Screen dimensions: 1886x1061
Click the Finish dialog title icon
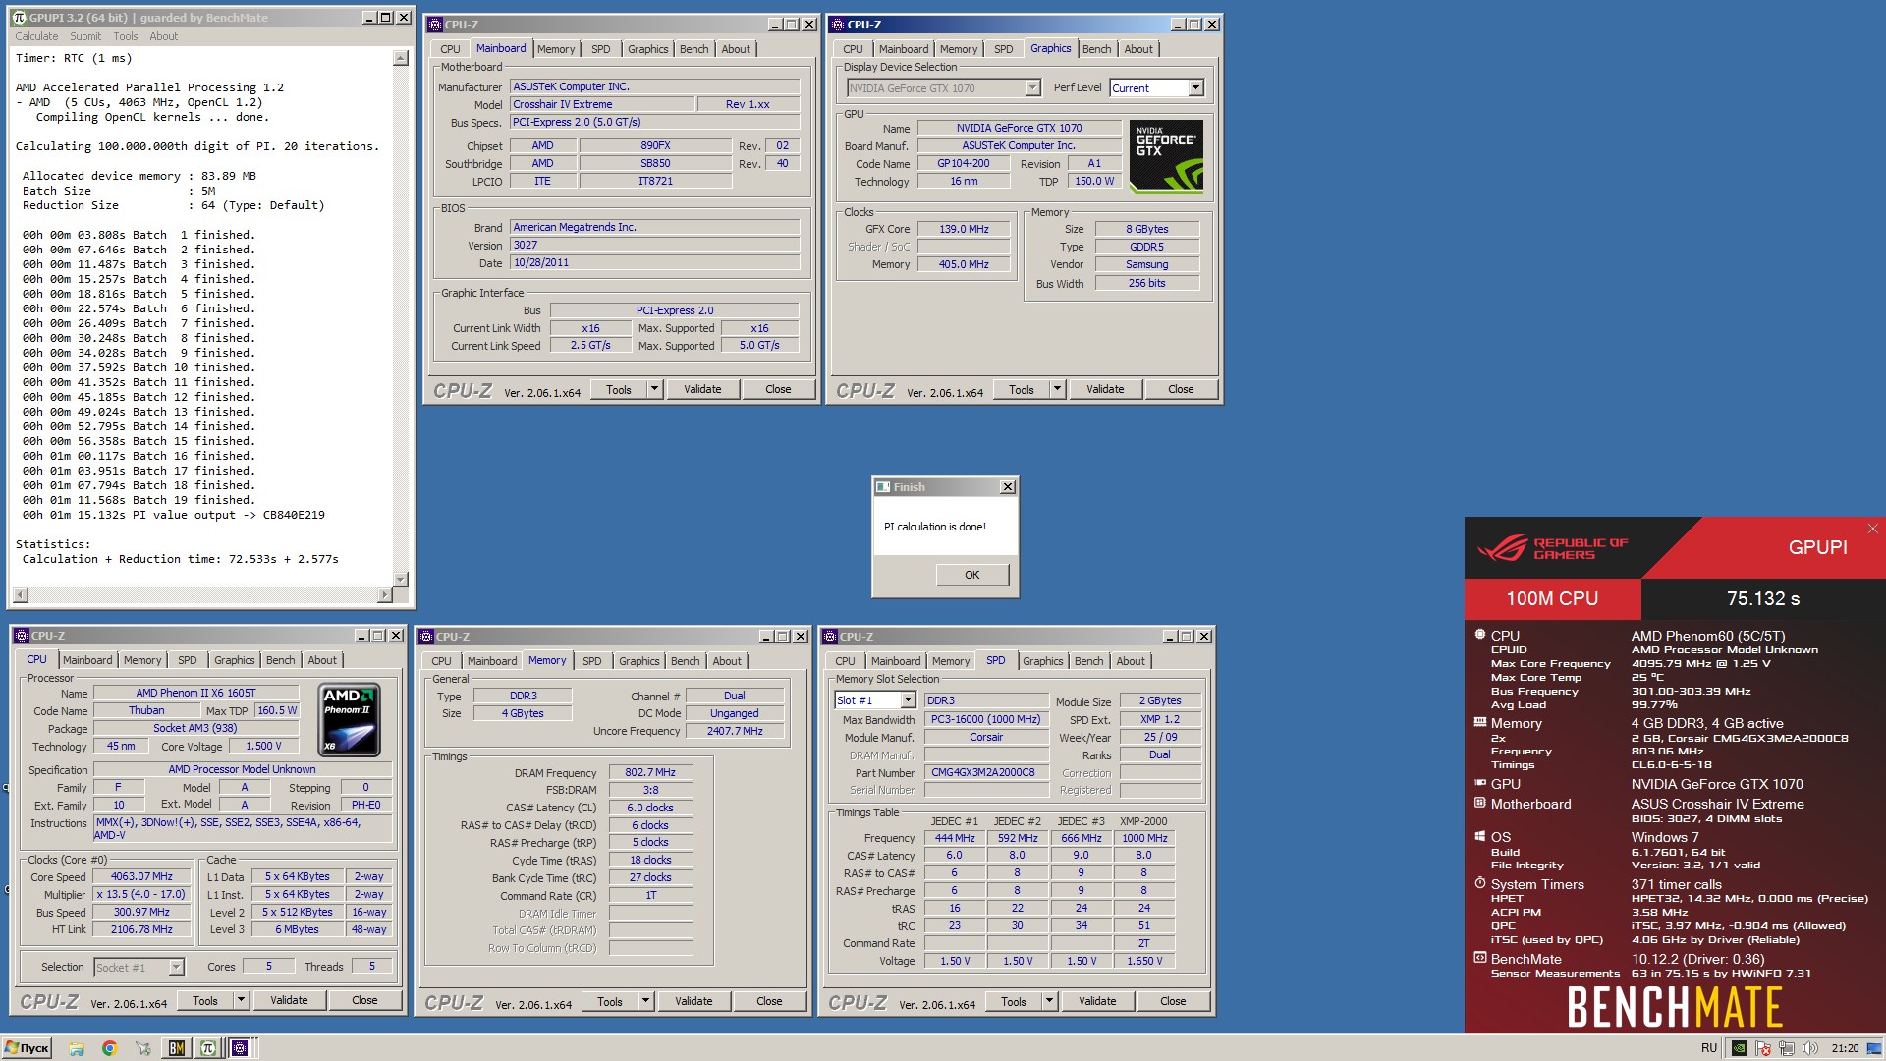[883, 487]
